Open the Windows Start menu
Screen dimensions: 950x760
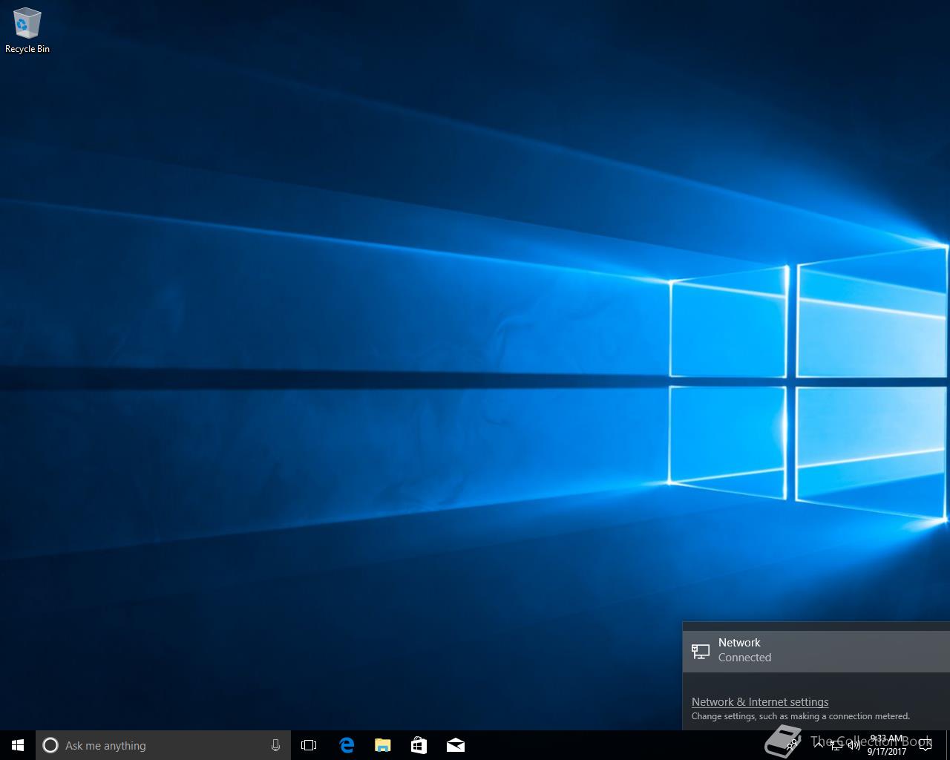(18, 745)
